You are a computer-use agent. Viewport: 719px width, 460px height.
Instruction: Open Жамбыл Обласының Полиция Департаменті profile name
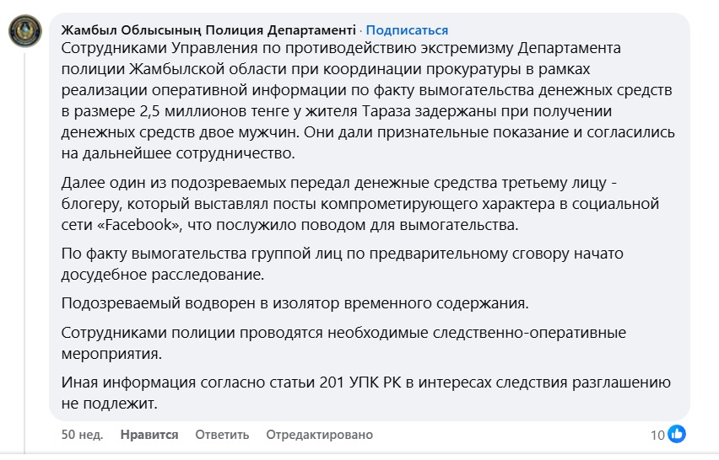pos(208,30)
